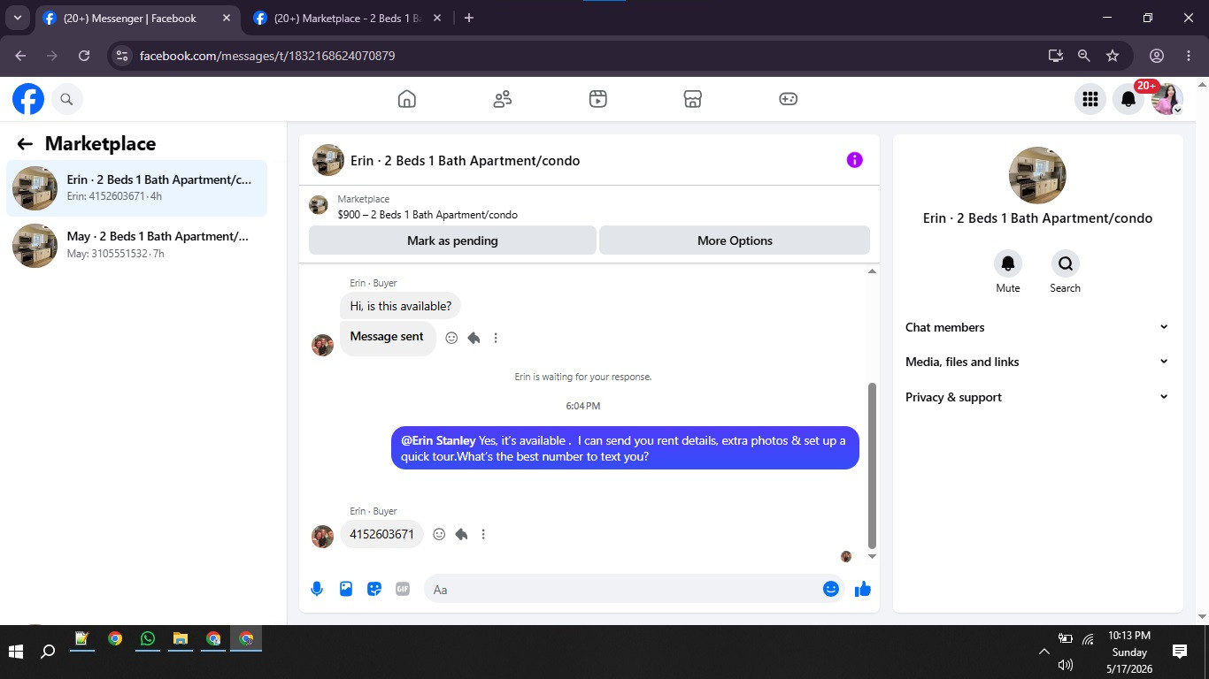Screen dimensions: 1209x679
Task: Click the Mark as pending button
Action: pos(452,240)
